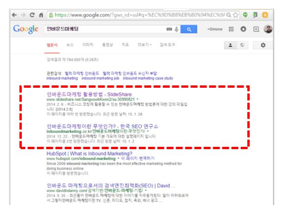The width and height of the screenshot is (283, 205).
Task: Open the green document extension icon
Action: click(255, 15)
